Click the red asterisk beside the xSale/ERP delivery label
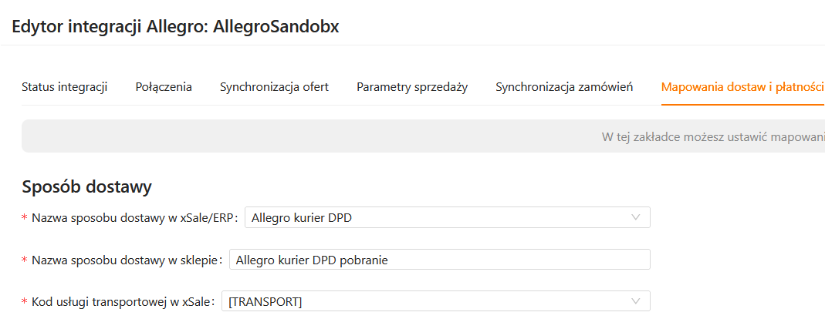This screenshot has width=825, height=329. click(x=25, y=219)
